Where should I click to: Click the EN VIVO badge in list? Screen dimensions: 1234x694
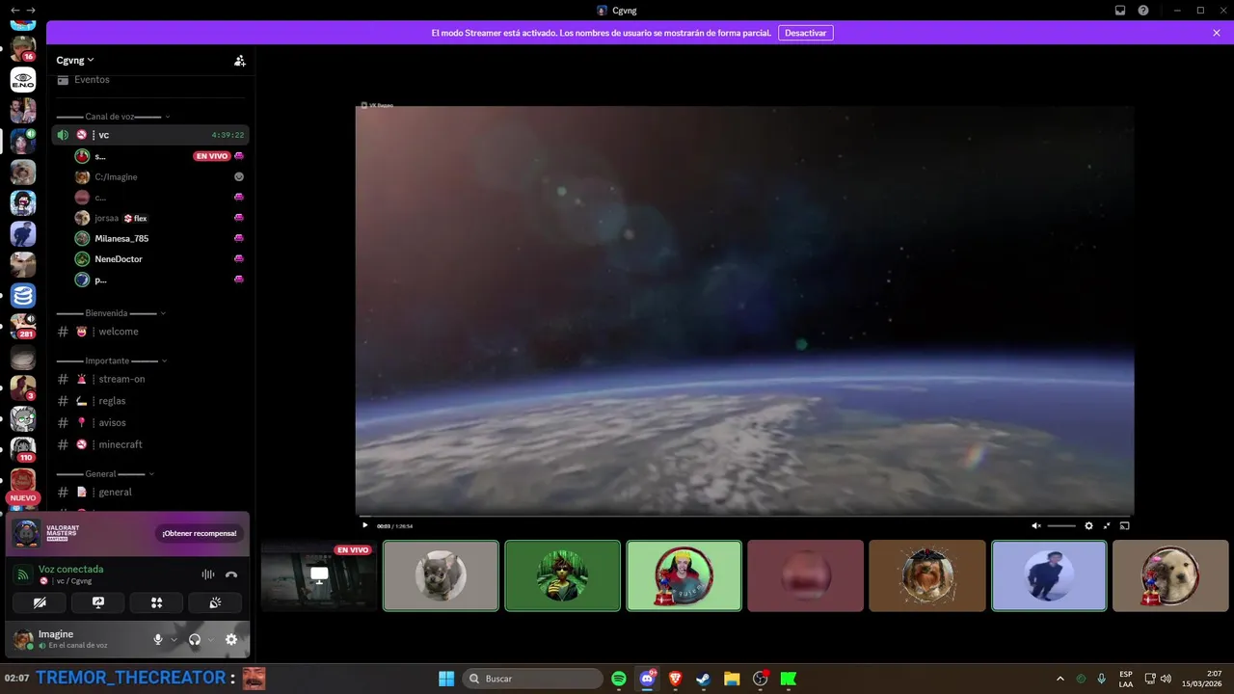click(212, 156)
